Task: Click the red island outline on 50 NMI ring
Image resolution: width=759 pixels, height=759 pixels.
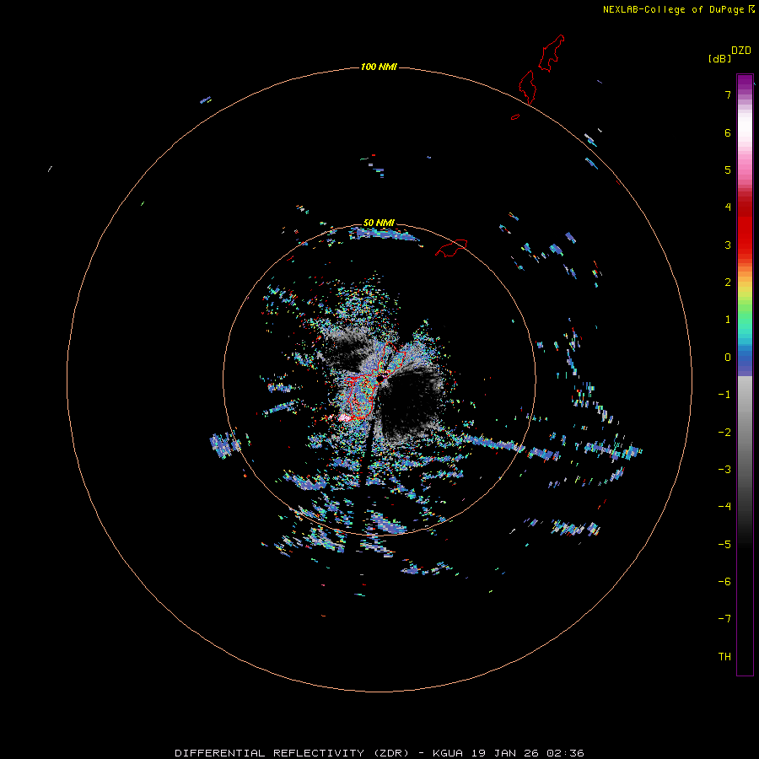Action: [x=451, y=247]
